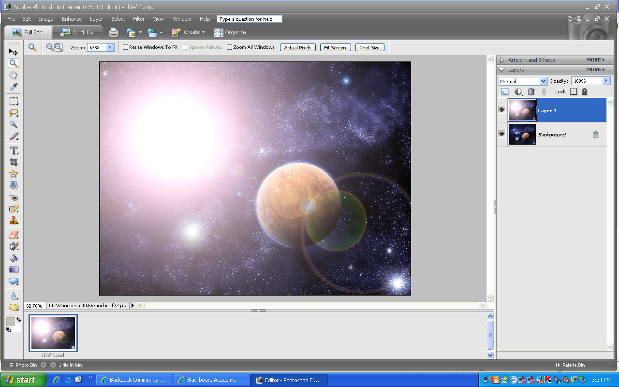The width and height of the screenshot is (619, 387).
Task: Switch to Quick Fix tab
Action: coord(77,32)
